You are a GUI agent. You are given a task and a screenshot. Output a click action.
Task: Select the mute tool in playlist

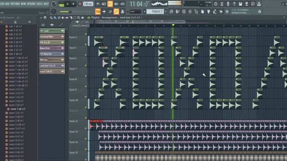click(63, 18)
